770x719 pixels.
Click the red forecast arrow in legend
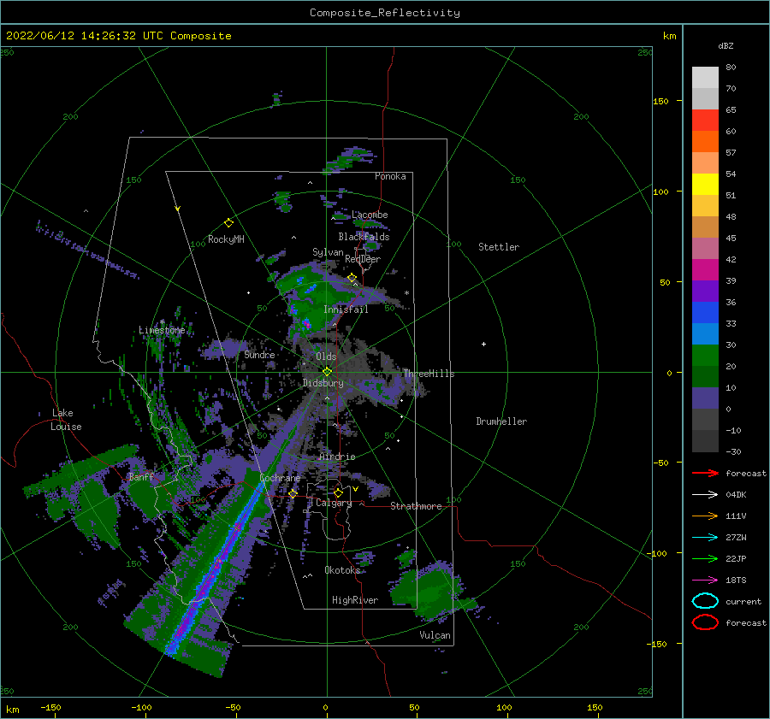click(x=705, y=473)
